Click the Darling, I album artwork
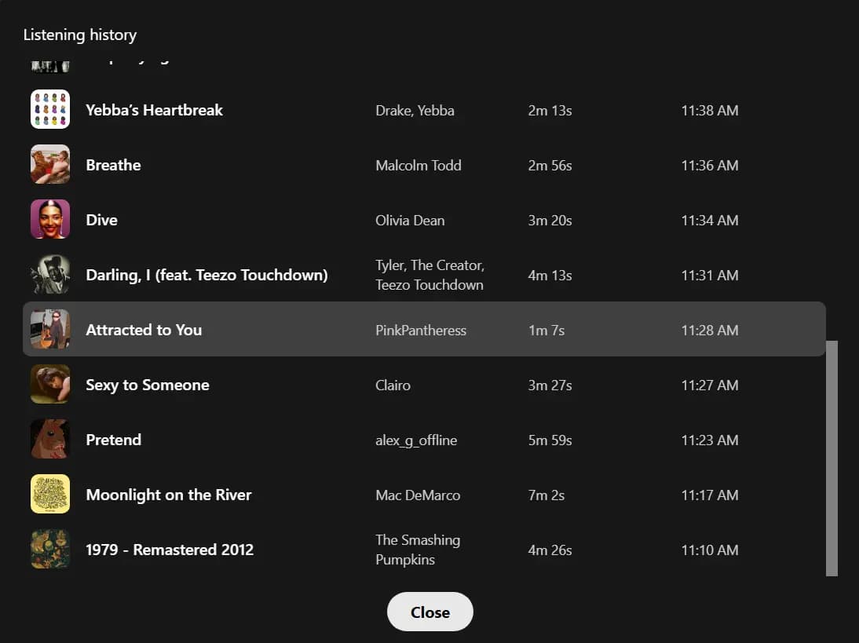859x643 pixels. (49, 275)
